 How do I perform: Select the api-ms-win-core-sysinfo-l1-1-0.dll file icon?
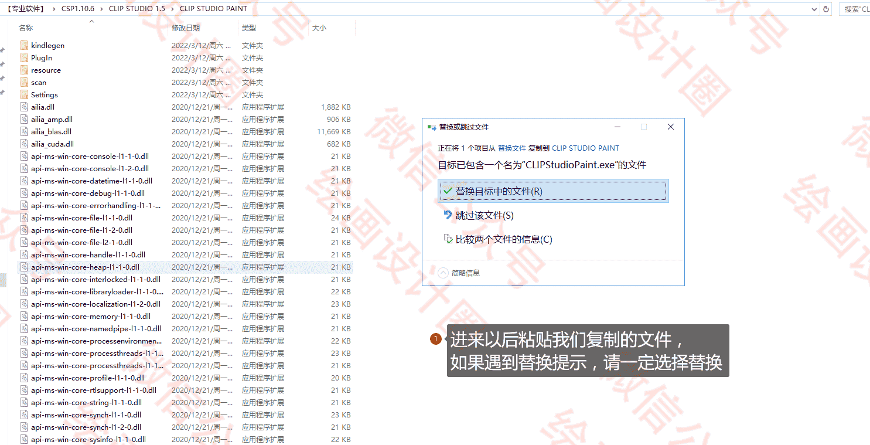click(x=24, y=439)
